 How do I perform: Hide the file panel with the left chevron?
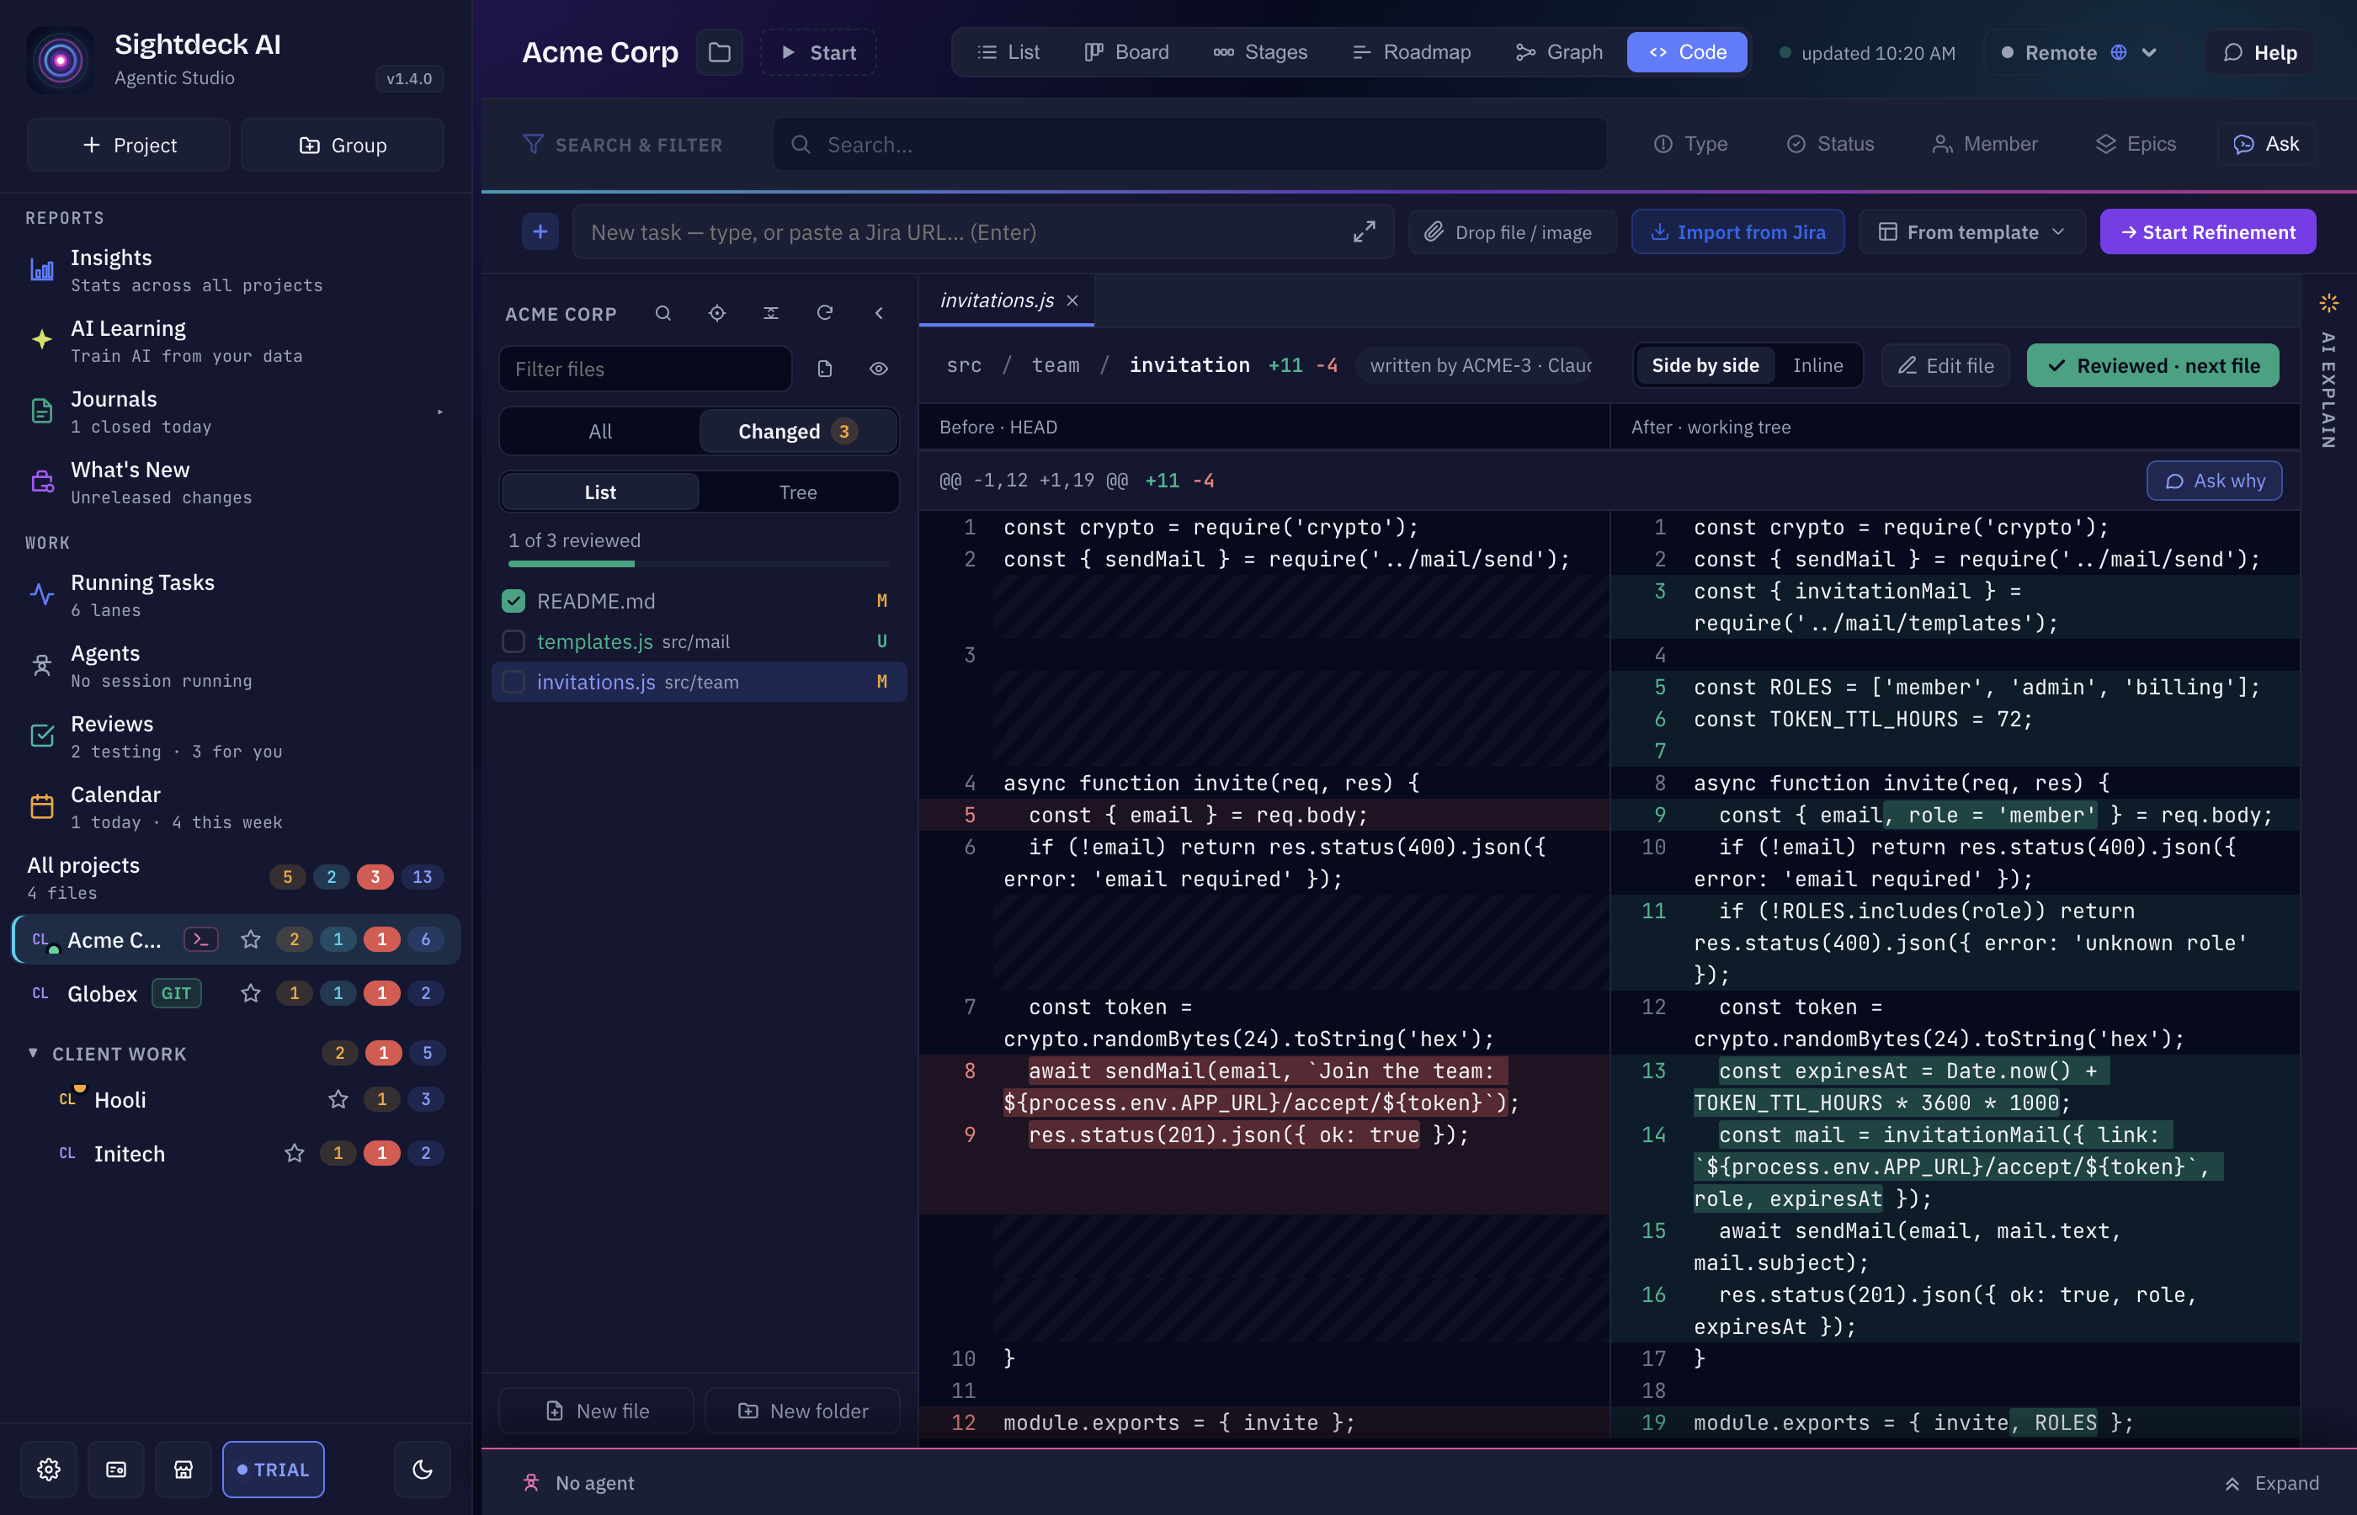pyautogui.click(x=880, y=313)
